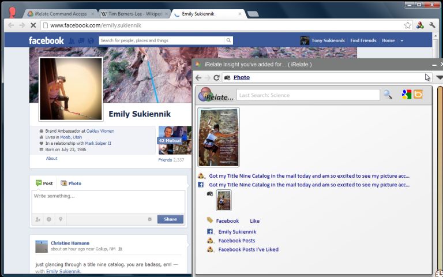This screenshot has width=443, height=277.
Task: Click the iRelate window vertical scrollbar
Action: pos(440,181)
